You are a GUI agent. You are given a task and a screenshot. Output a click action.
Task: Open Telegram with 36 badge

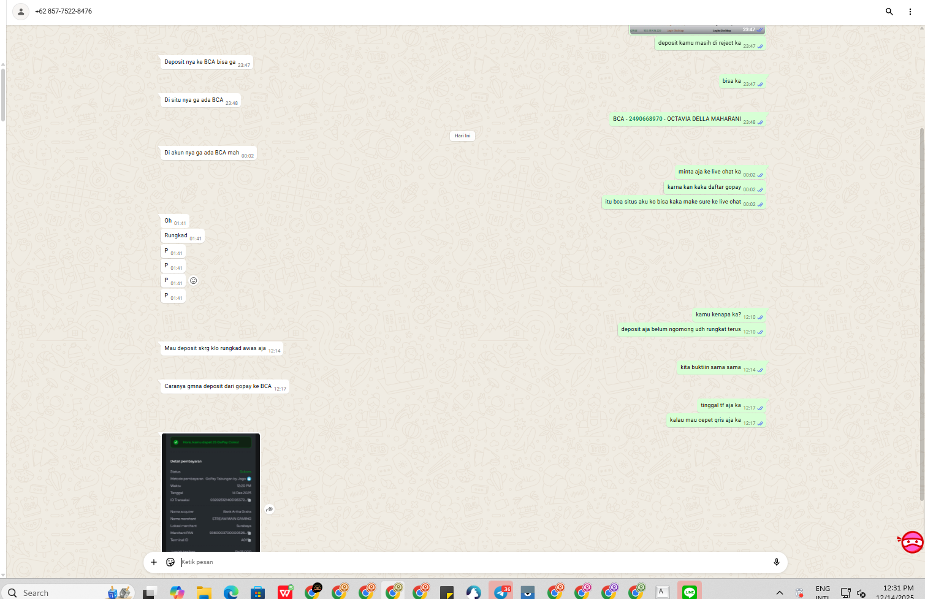(x=501, y=592)
